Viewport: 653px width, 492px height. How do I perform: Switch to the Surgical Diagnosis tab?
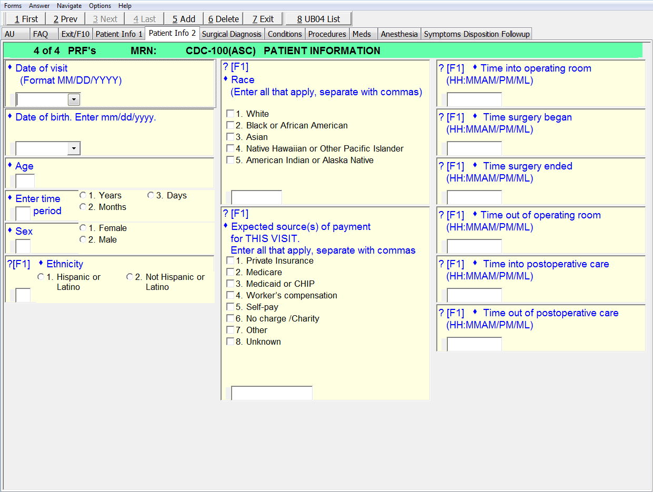(232, 34)
